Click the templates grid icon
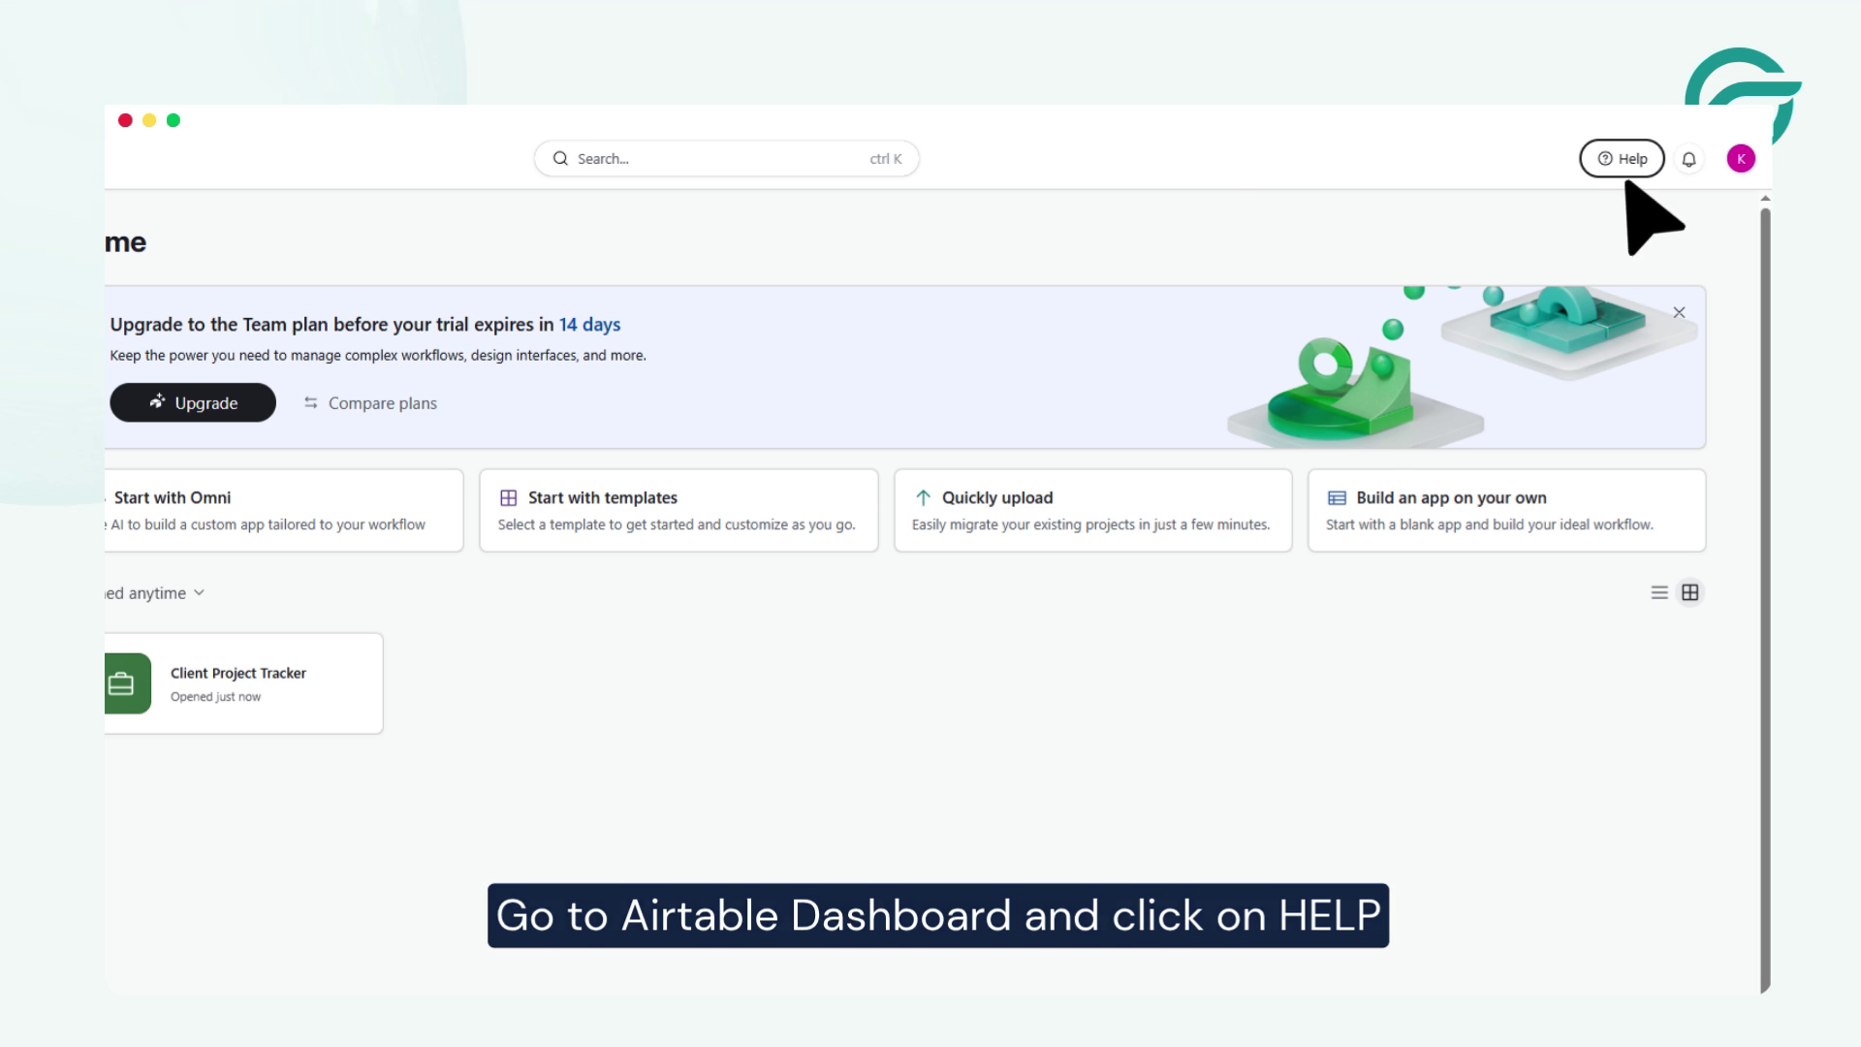 tap(508, 497)
